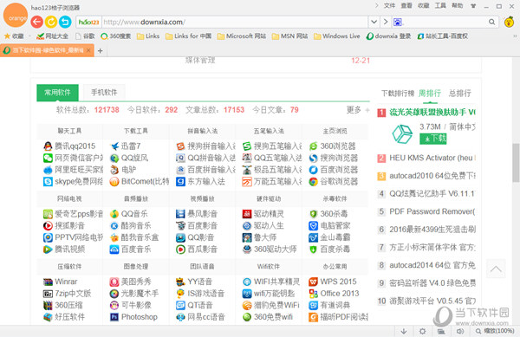Open the 网址大全 bookmark

(52, 36)
